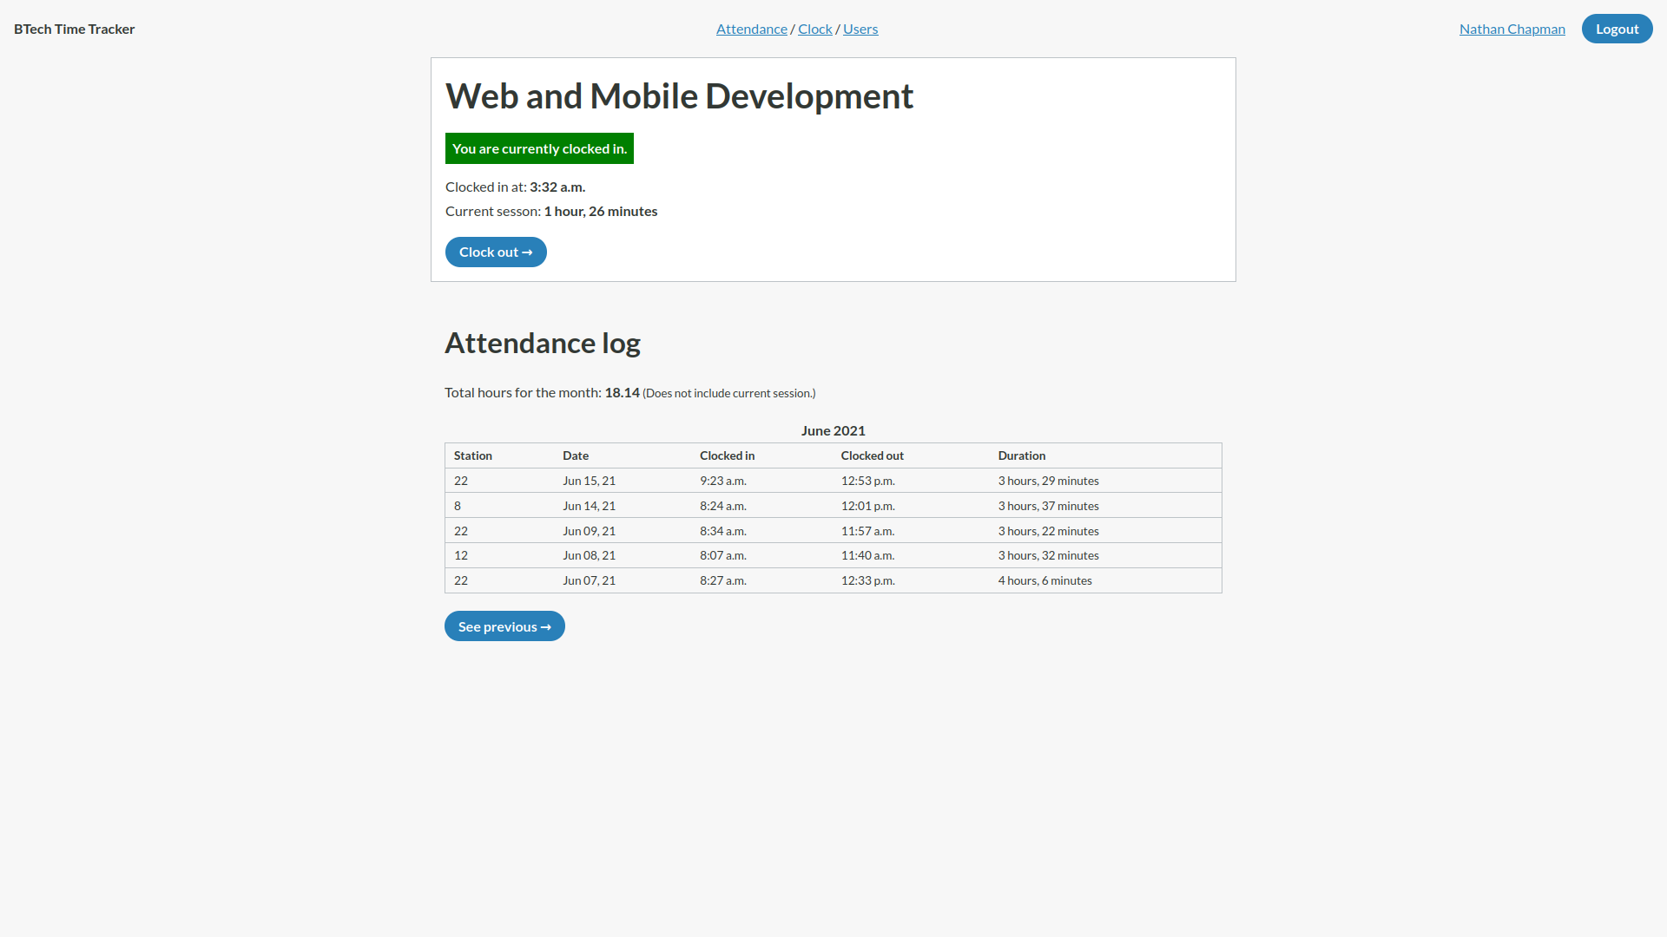
Task: Select the Station column header
Action: [472, 455]
